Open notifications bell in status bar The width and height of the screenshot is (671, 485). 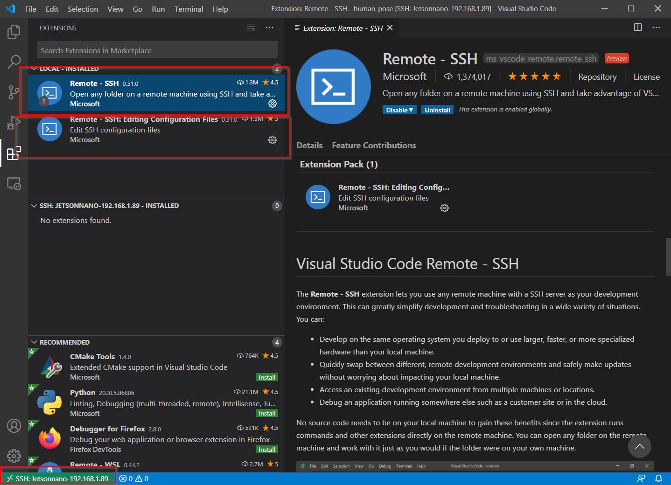click(658, 478)
